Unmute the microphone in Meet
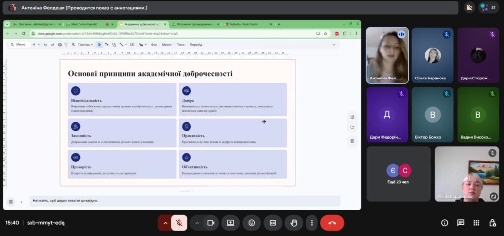504x236 pixels. (x=179, y=223)
